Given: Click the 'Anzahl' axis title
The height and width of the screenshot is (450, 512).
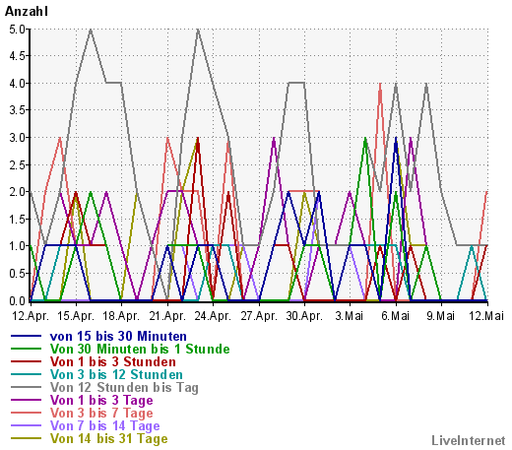Looking at the screenshot, I should pyautogui.click(x=27, y=11).
